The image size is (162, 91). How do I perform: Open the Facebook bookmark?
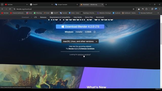(x=116, y=13)
